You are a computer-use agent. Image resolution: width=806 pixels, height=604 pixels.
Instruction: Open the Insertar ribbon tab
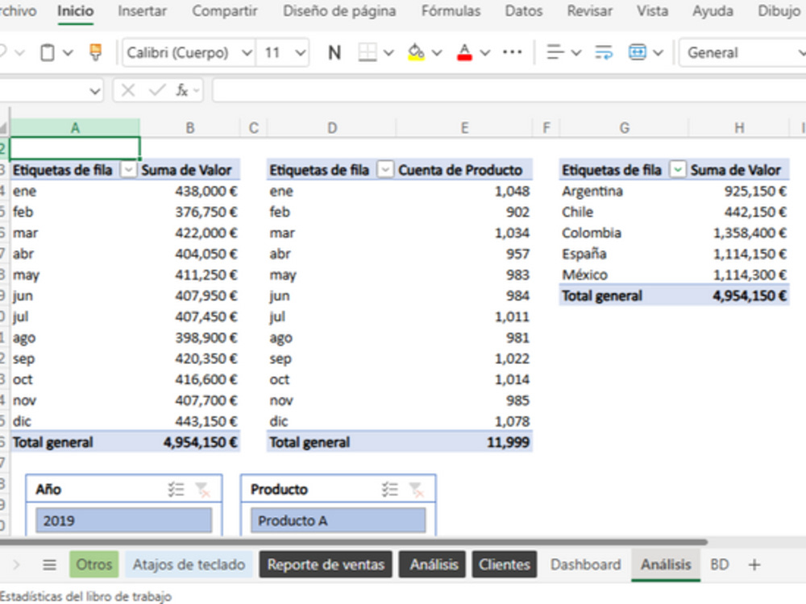pyautogui.click(x=142, y=10)
